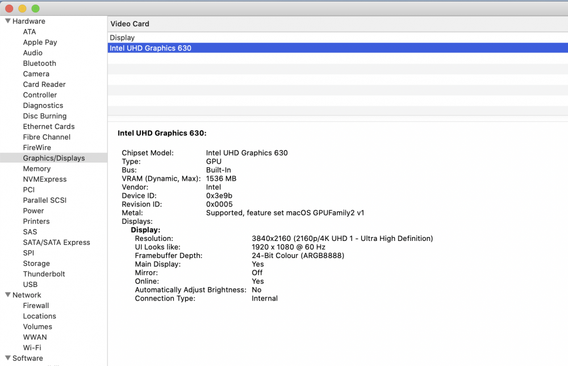Click the 1536 MB VRAM value
The height and width of the screenshot is (366, 568).
tap(221, 178)
